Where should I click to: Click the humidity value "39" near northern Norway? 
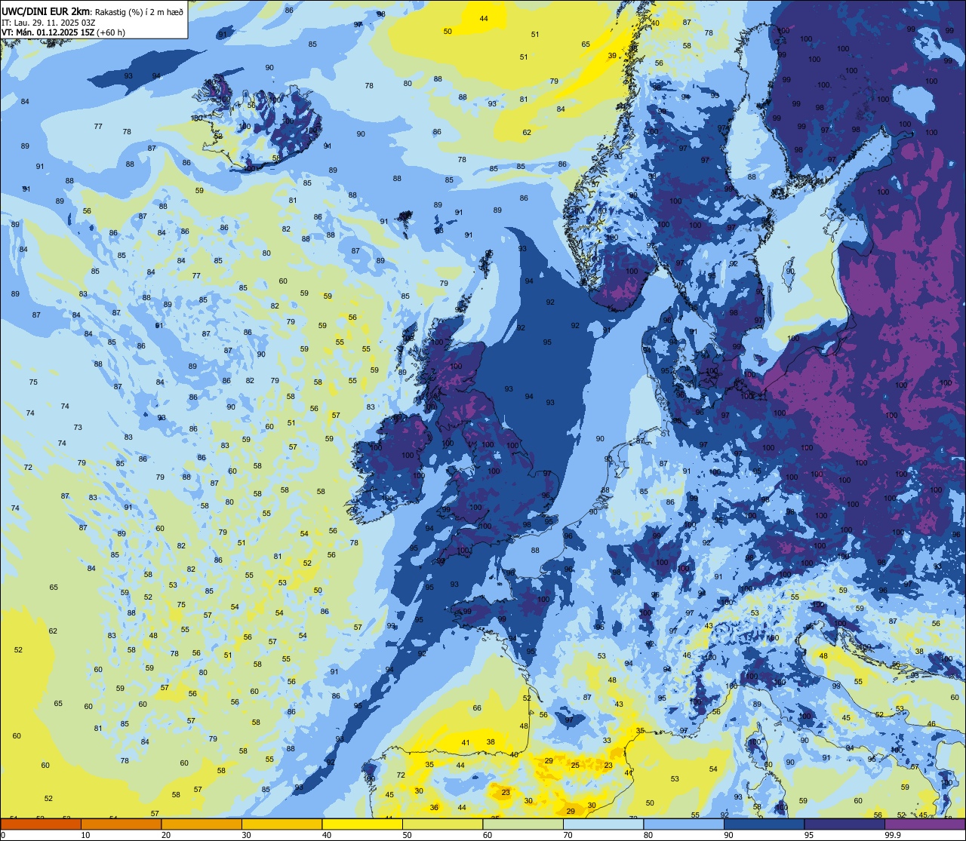click(612, 56)
